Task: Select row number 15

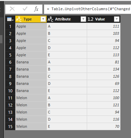Action: (x=10, y=126)
